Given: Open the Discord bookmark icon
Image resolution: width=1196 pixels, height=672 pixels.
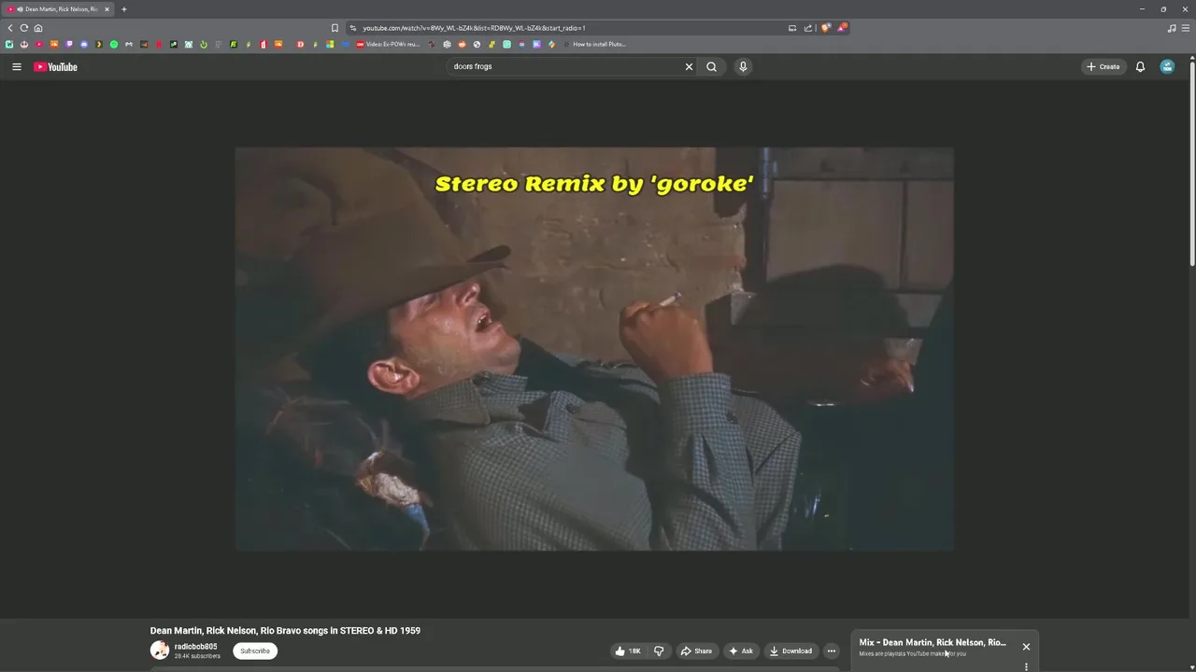Looking at the screenshot, I should (x=84, y=44).
